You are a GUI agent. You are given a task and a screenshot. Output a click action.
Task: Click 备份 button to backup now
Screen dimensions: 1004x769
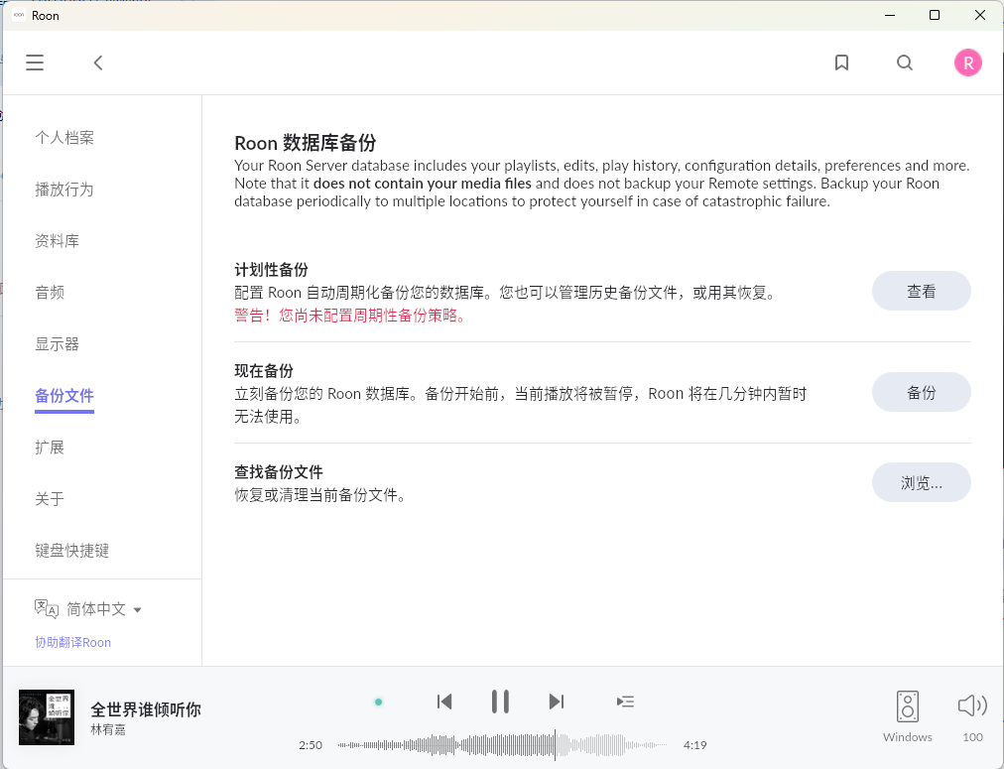point(921,393)
